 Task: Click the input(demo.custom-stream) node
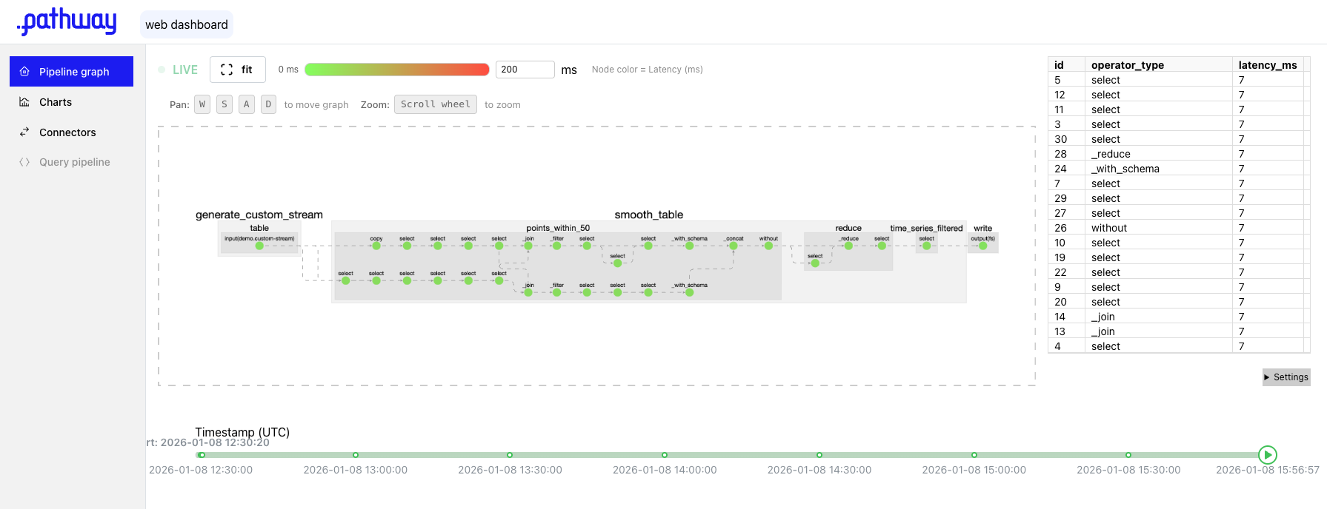pos(259,246)
